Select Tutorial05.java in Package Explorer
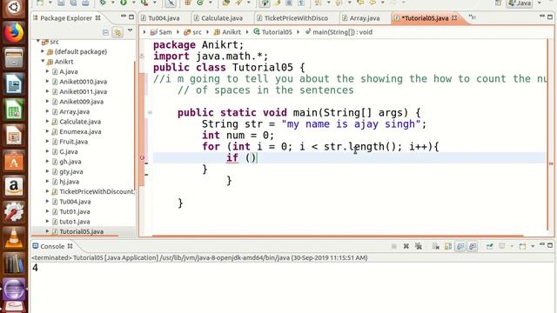 81,232
